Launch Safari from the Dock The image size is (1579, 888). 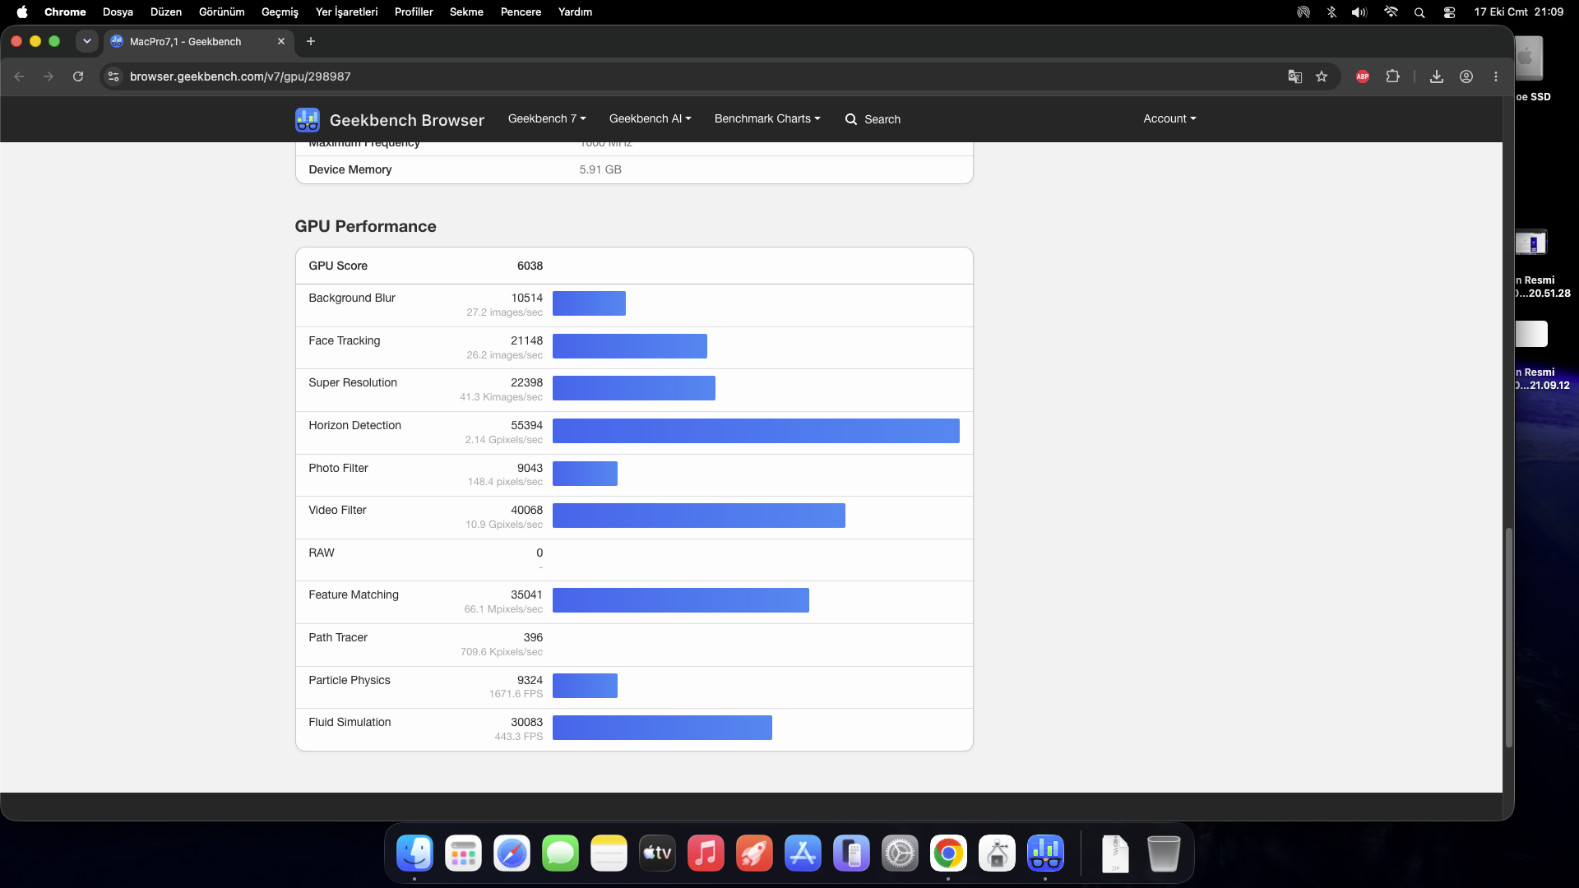[512, 853]
